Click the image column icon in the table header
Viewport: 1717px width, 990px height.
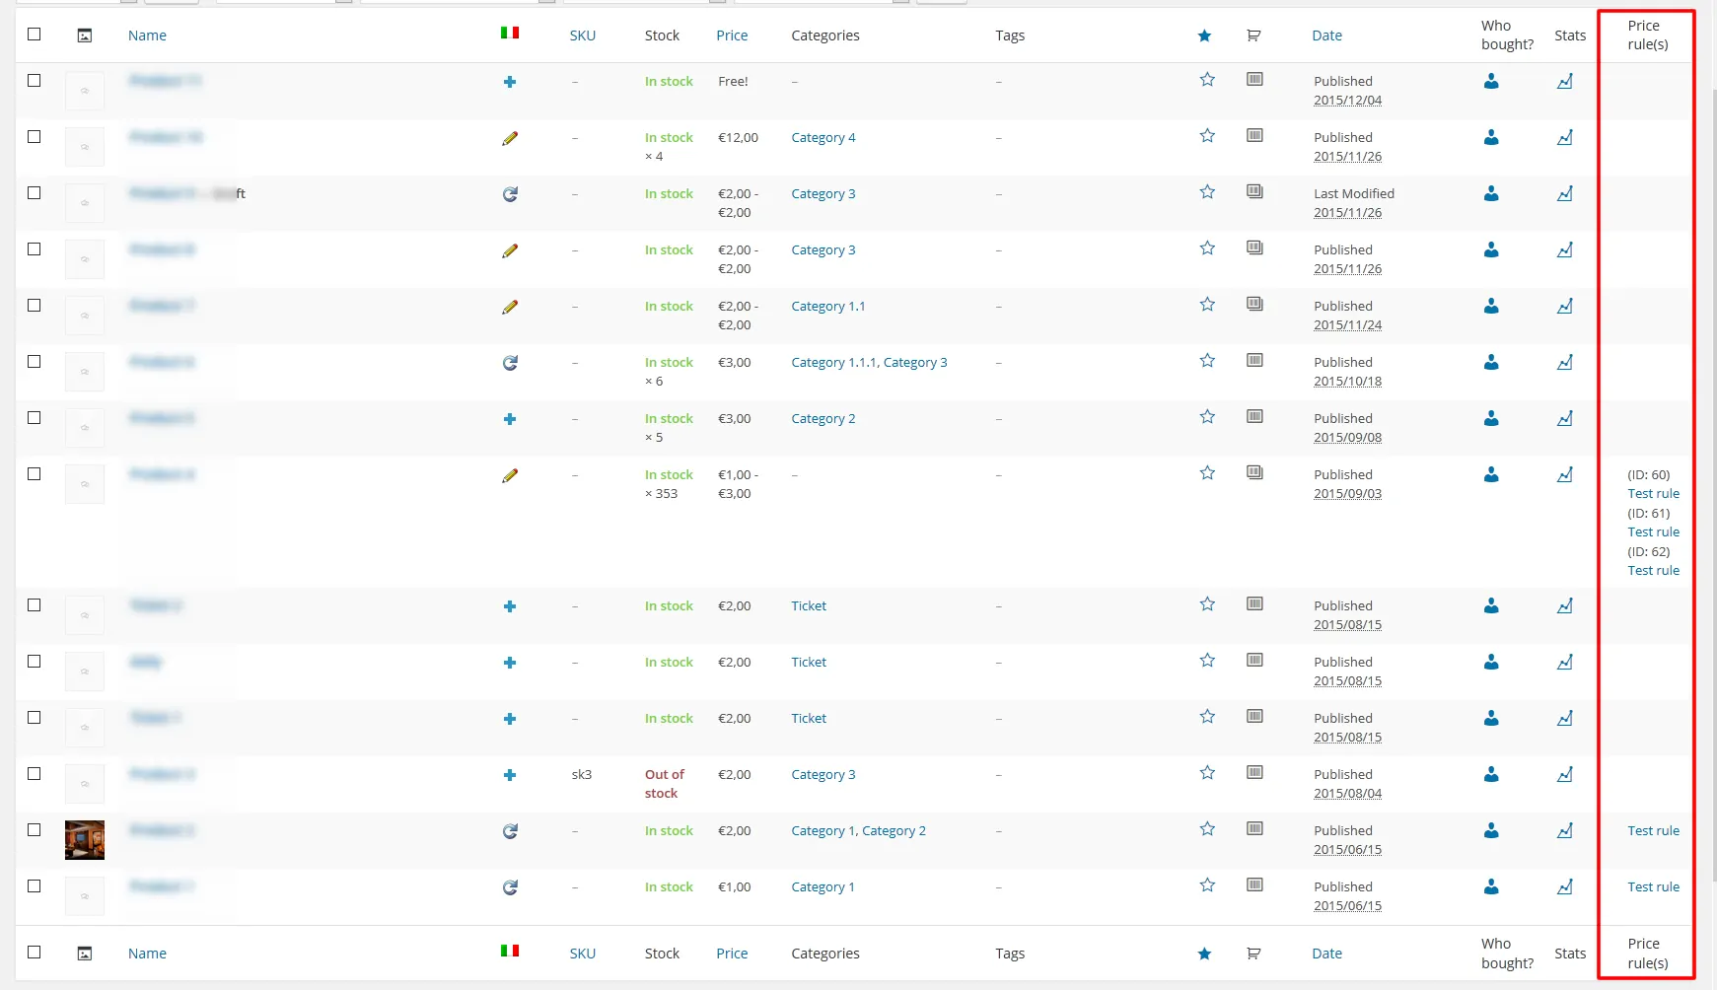[x=85, y=35]
